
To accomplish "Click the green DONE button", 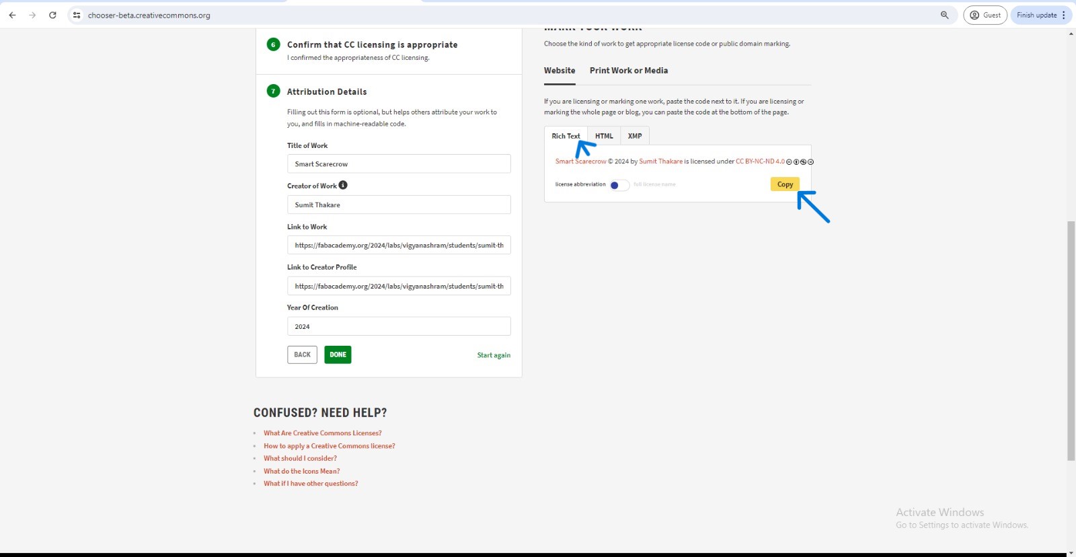I will click(x=338, y=355).
